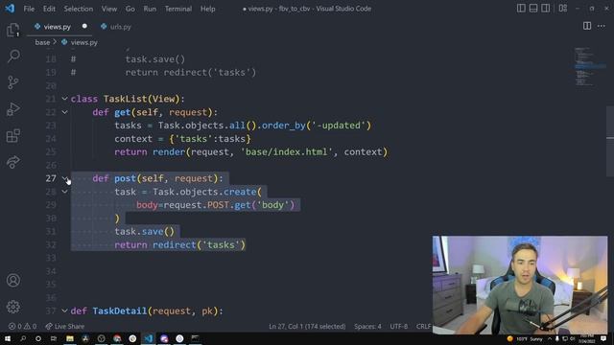The width and height of the screenshot is (614, 345).
Task: Collapse the class TaskList fold arrow
Action: (x=64, y=99)
